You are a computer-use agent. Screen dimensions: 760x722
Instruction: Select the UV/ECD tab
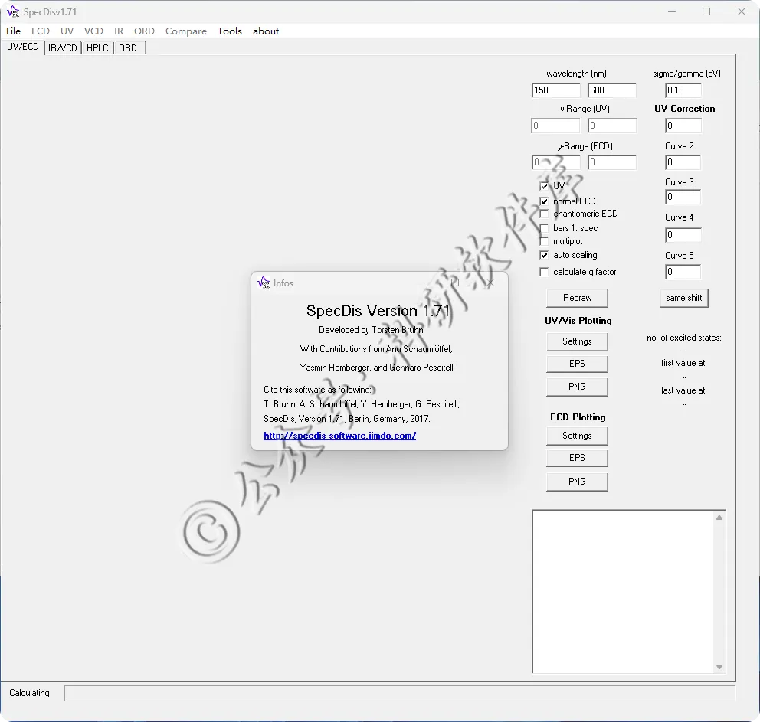[x=23, y=47]
